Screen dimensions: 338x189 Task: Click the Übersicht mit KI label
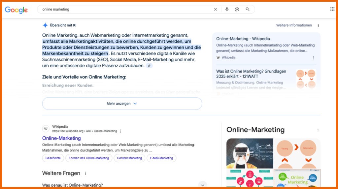click(x=63, y=25)
